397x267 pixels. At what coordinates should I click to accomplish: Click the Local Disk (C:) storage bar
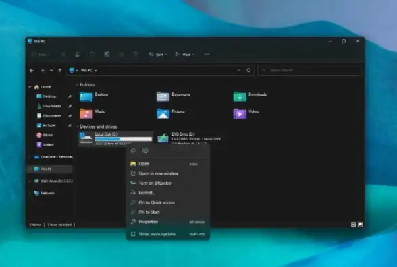[x=124, y=139]
